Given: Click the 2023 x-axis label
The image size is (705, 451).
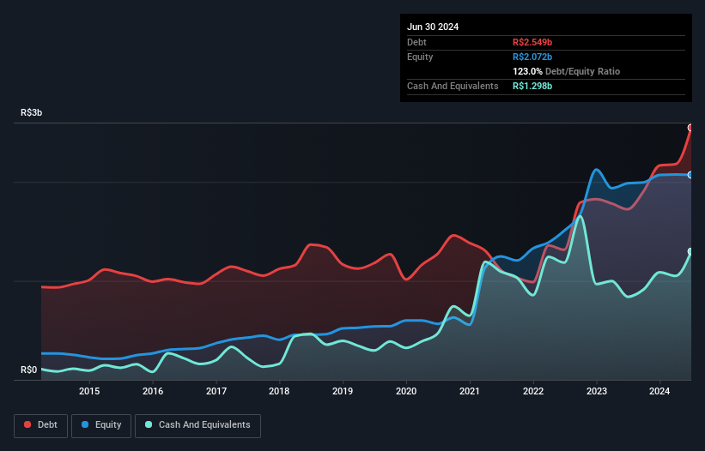Looking at the screenshot, I should point(597,391).
